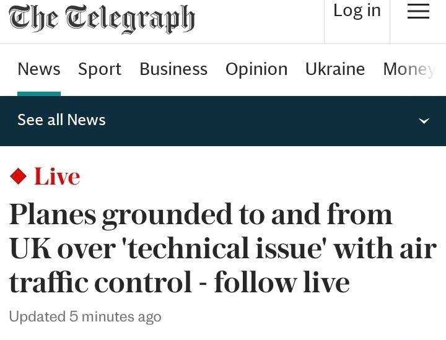446x340 pixels.
Task: Expand the See all News chevron arrow
Action: coord(424,121)
